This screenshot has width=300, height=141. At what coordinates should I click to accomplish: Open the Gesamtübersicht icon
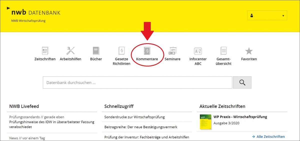(x=223, y=51)
